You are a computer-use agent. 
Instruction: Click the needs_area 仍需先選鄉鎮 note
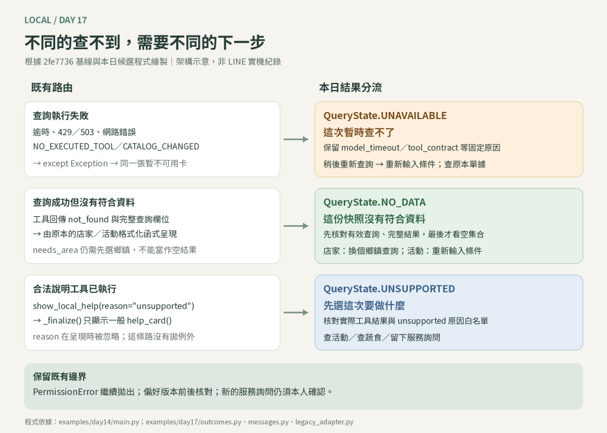point(114,250)
